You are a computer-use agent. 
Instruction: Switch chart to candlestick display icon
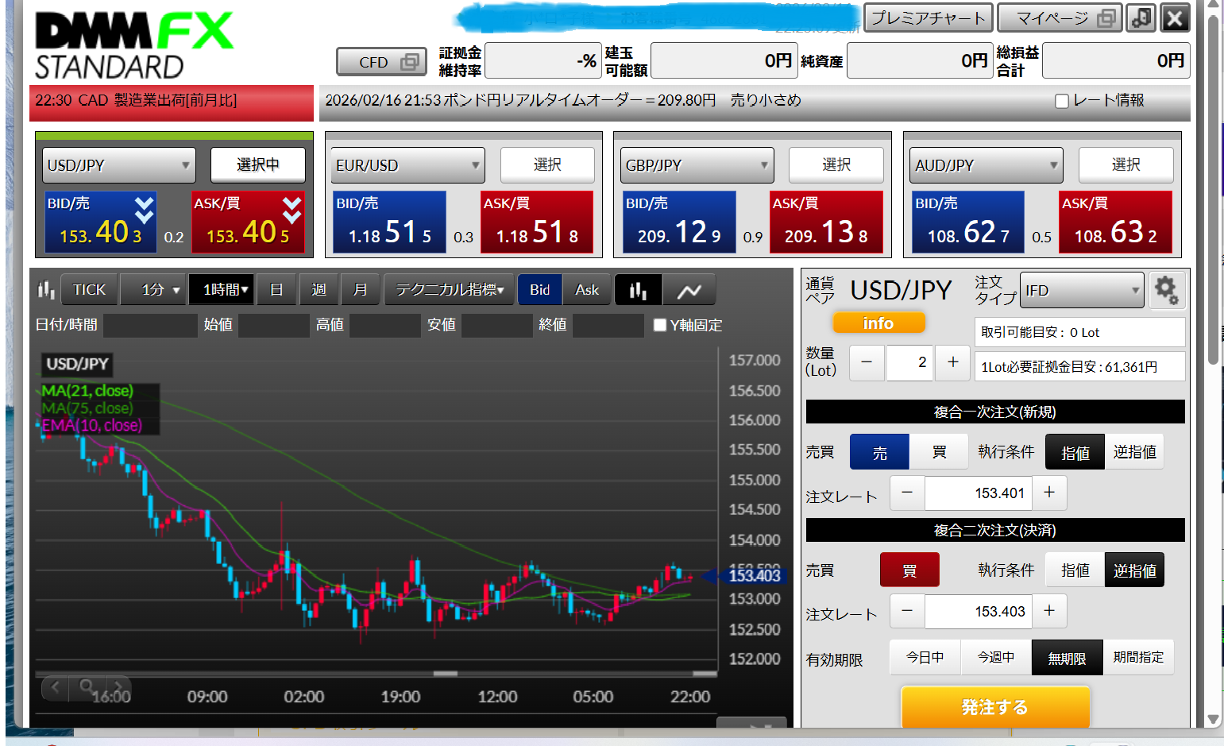[638, 290]
